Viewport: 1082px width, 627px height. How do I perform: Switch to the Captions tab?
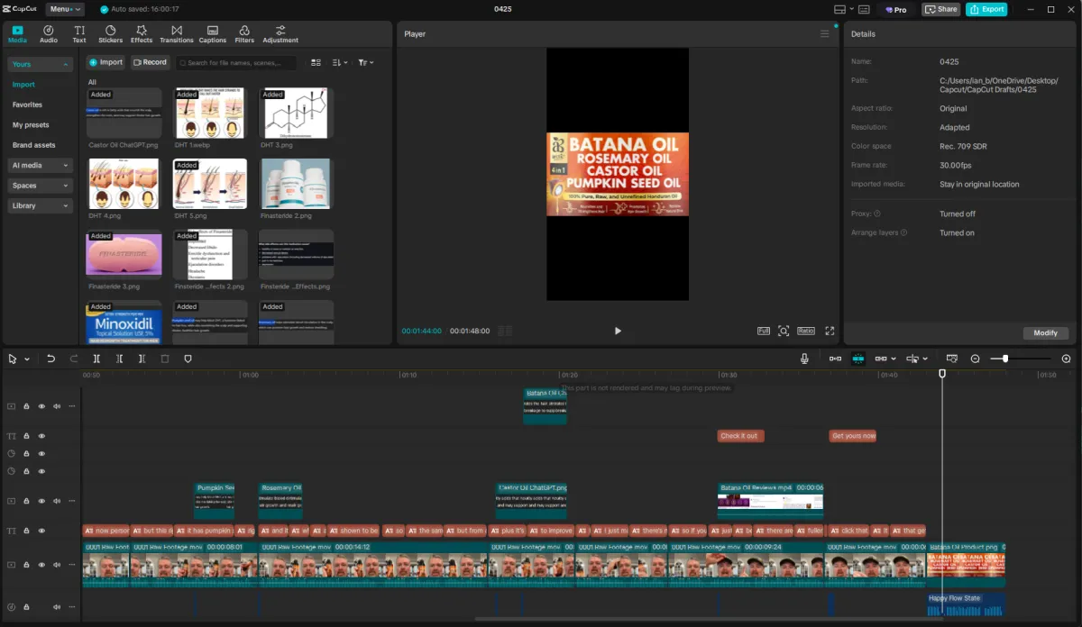213,34
